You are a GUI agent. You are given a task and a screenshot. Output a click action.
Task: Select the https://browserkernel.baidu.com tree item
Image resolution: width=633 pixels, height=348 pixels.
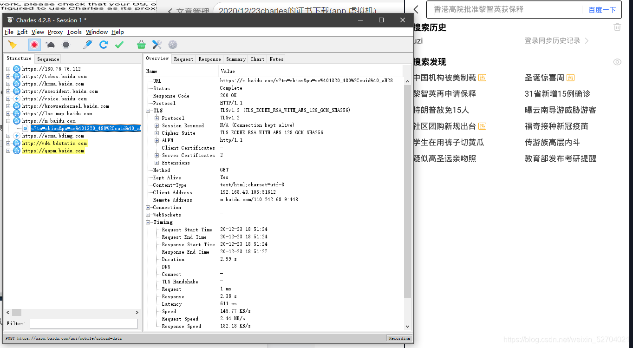65,106
